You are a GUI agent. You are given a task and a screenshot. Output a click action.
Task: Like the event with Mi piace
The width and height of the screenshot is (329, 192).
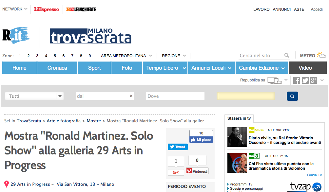tap(201, 140)
